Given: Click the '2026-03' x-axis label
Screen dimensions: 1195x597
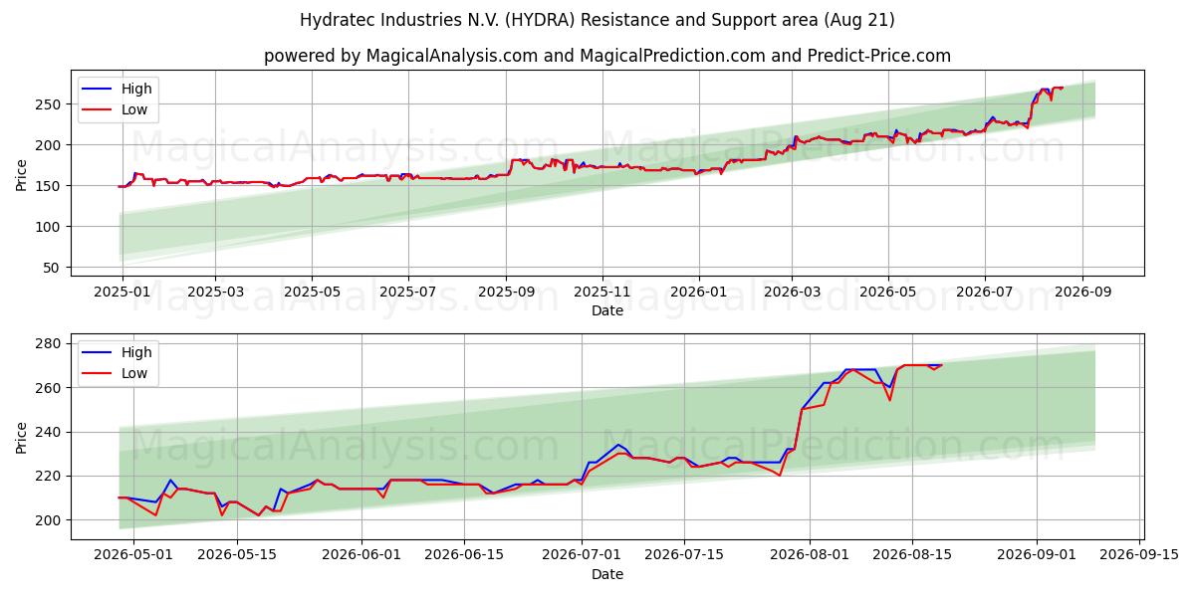Looking at the screenshot, I should (x=792, y=292).
